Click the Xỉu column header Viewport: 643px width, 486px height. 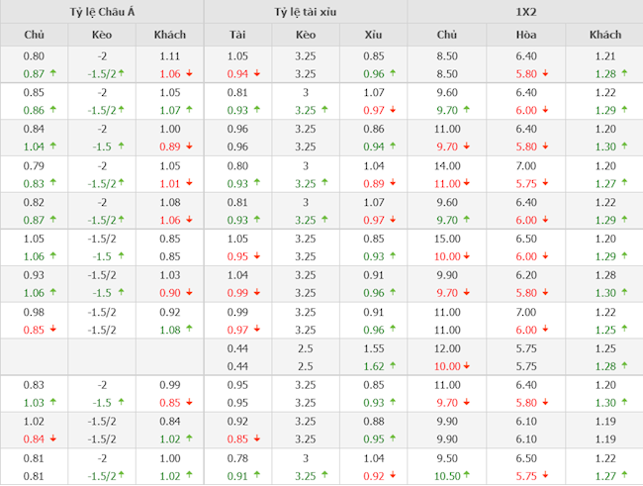pos(373,36)
